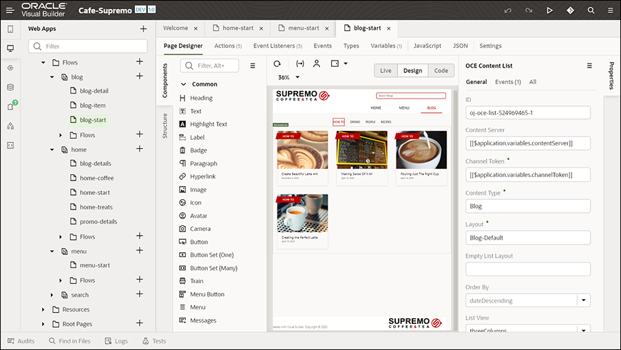Open Find in Files panel
Screen dimensions: 621x350
(x=70, y=341)
